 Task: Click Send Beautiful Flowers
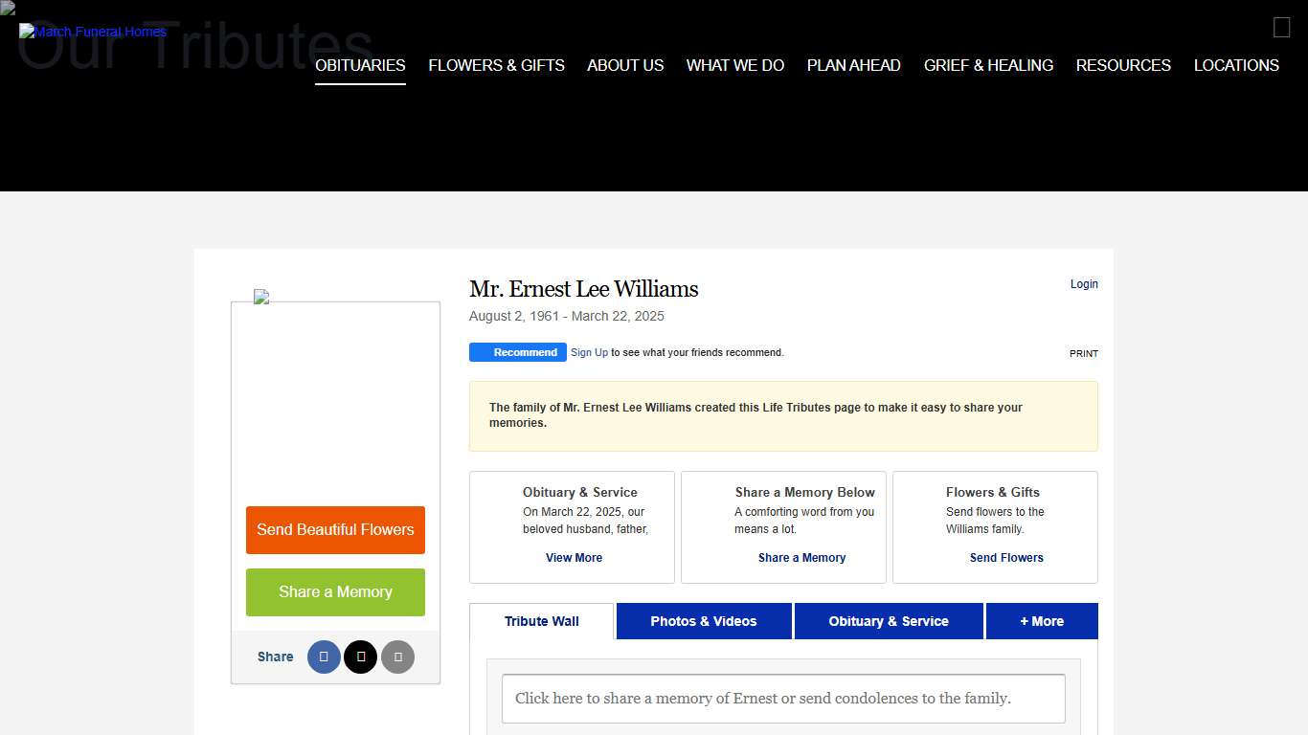tap(335, 530)
